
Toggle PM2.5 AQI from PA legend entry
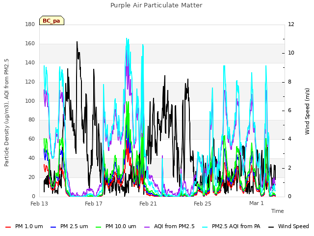pos(231,226)
